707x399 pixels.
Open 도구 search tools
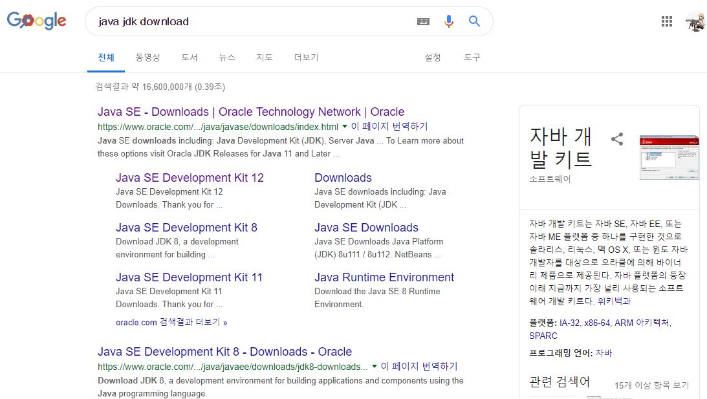pyautogui.click(x=472, y=58)
